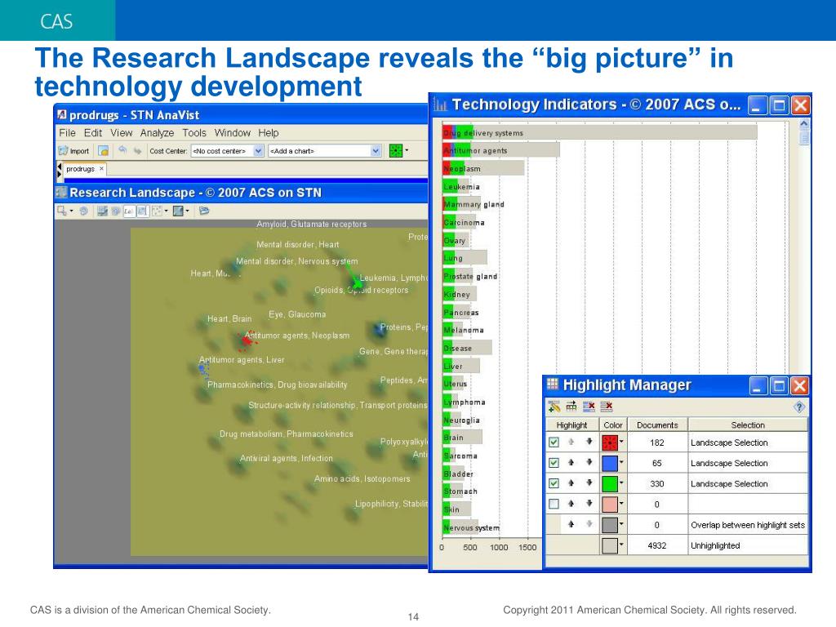This screenshot has width=836, height=627.
Task: Click the Technology Indicators title bar chart icon
Action: point(440,104)
